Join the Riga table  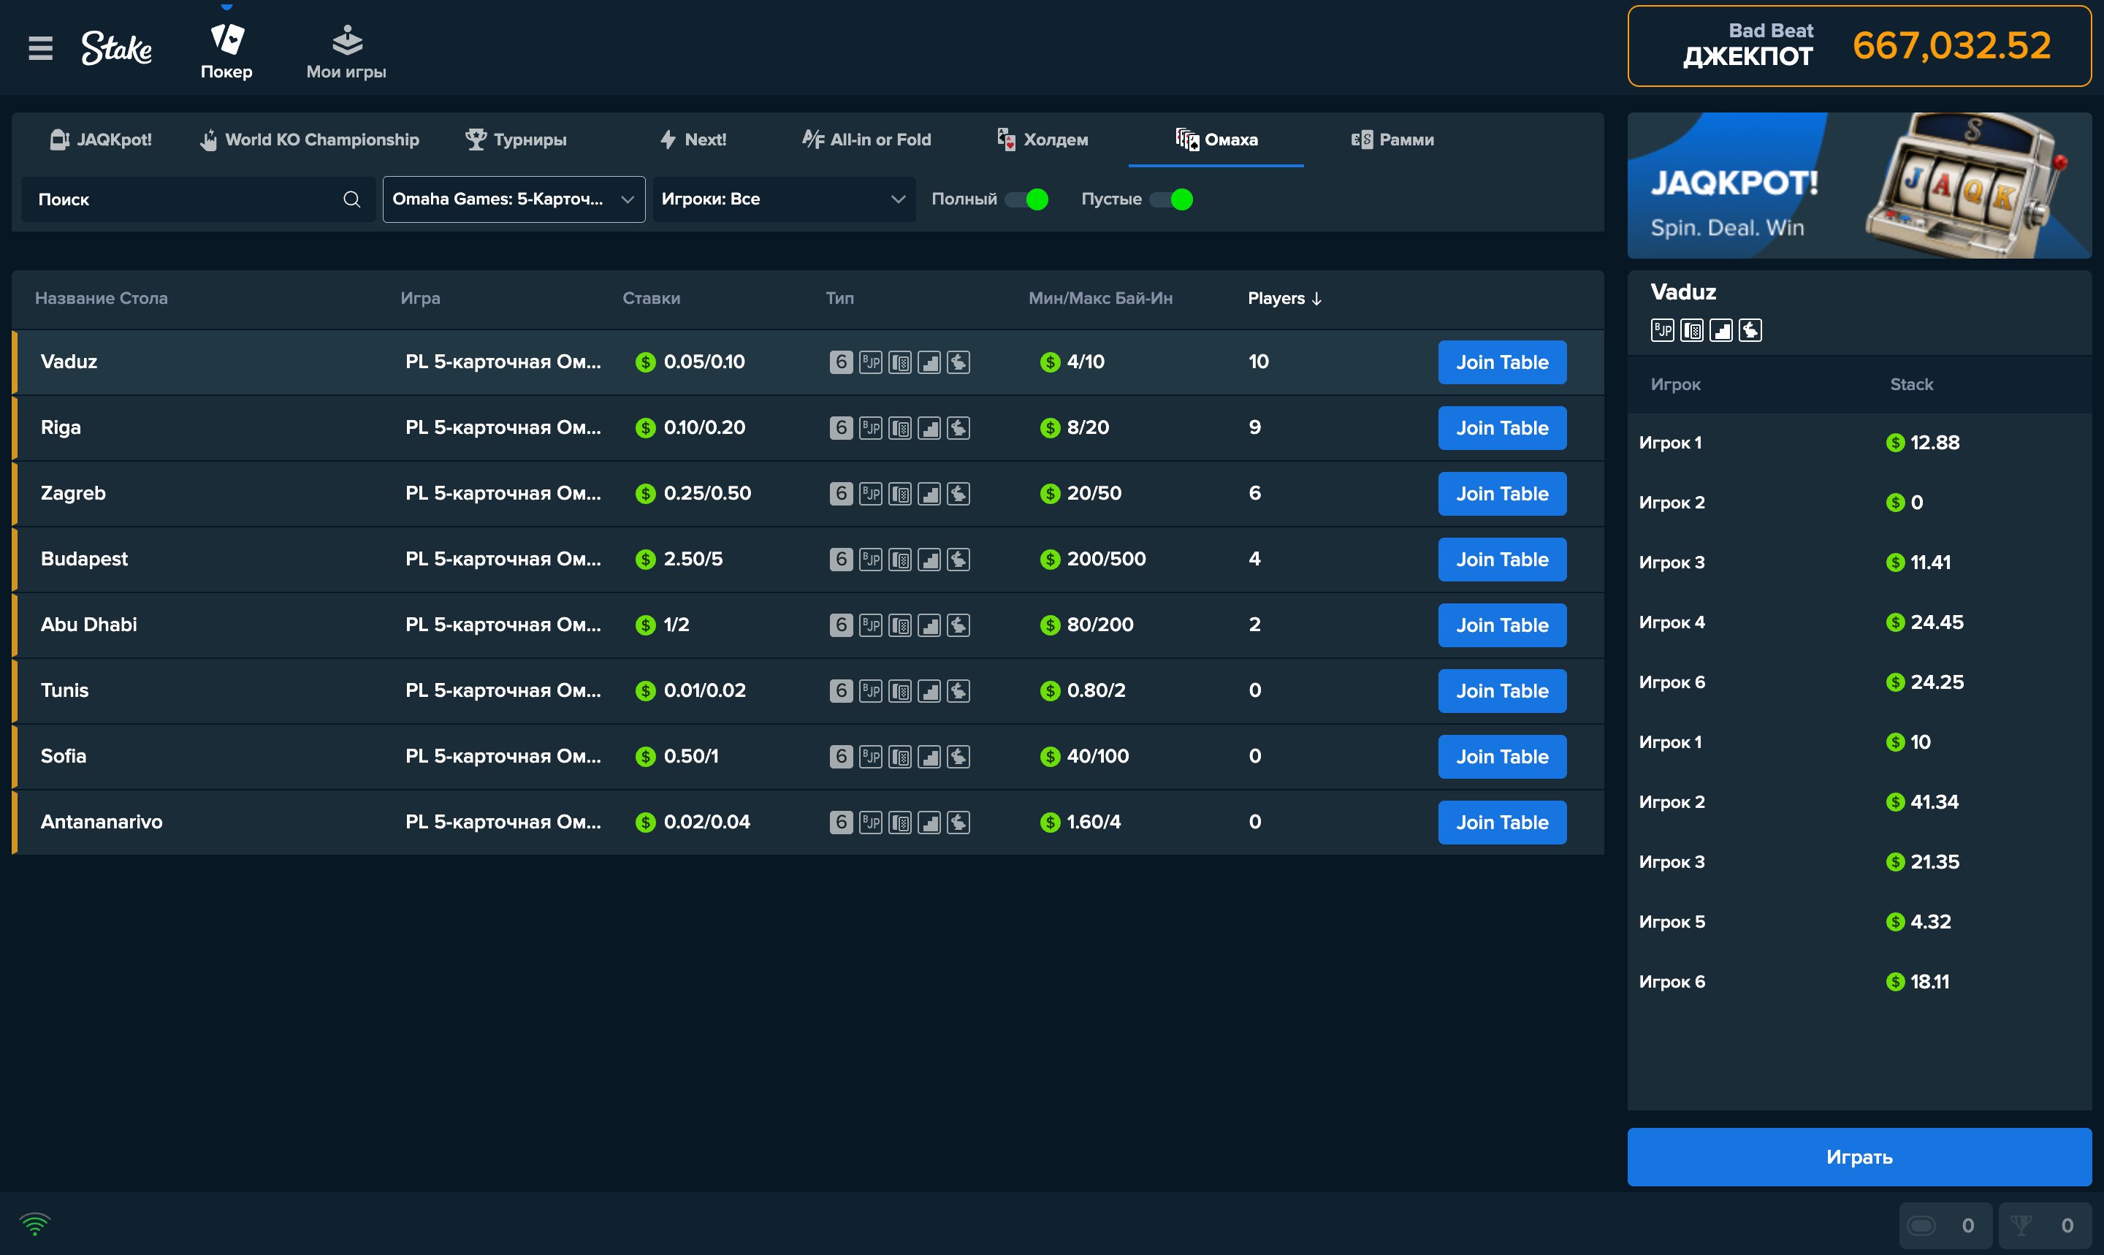click(1503, 428)
